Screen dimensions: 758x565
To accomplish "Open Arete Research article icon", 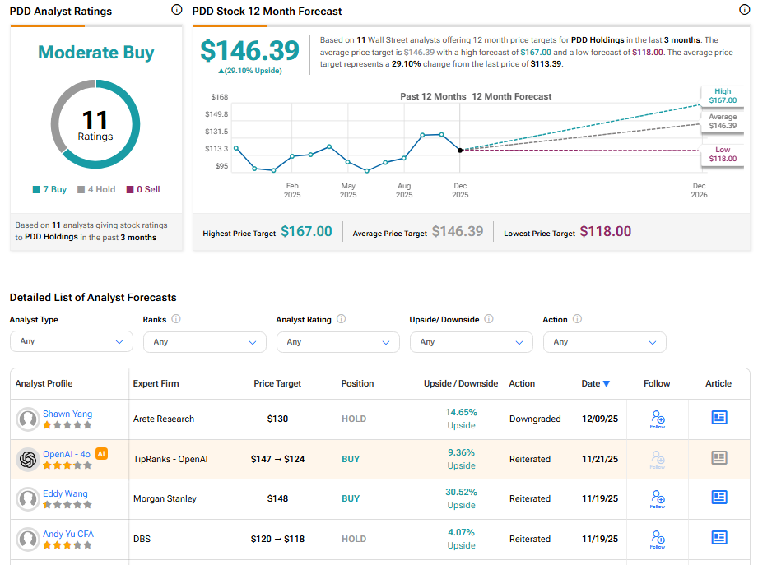I will [719, 418].
